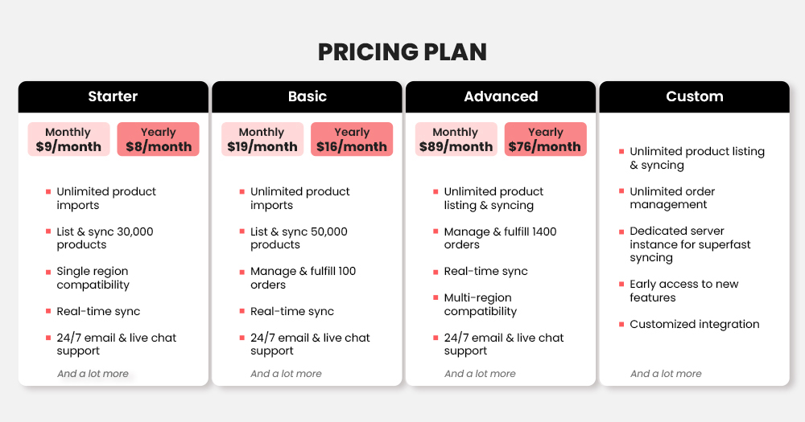
Task: Click the Basic plan header
Action: [x=307, y=96]
